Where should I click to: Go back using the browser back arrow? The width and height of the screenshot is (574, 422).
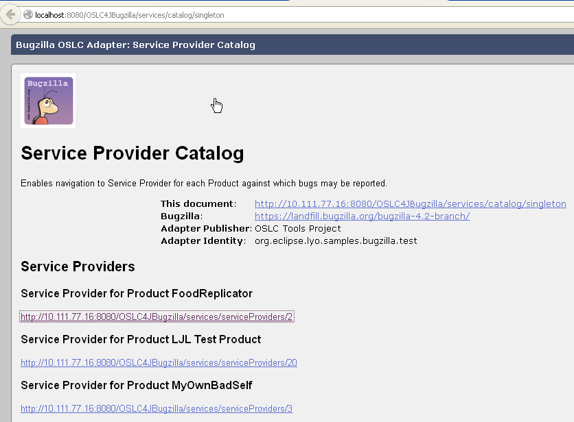(x=10, y=15)
